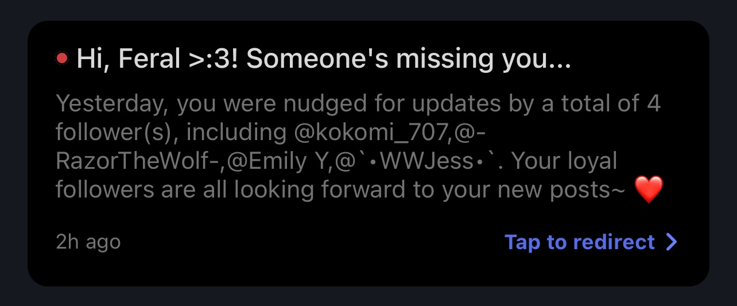Open the @`•WWJess•` mention
The height and width of the screenshot is (306, 737).
413,161
